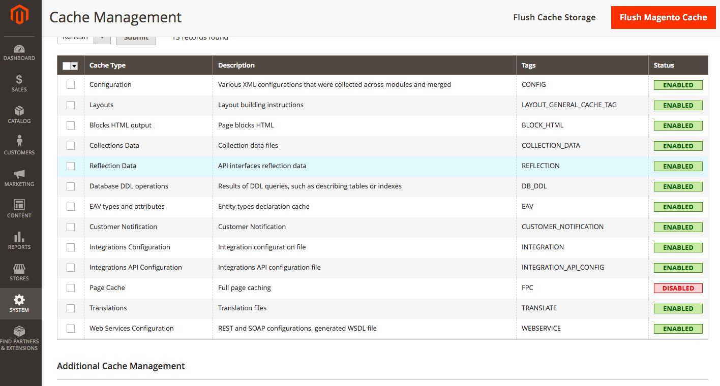Select the Customer Notification row checkbox

coord(71,227)
